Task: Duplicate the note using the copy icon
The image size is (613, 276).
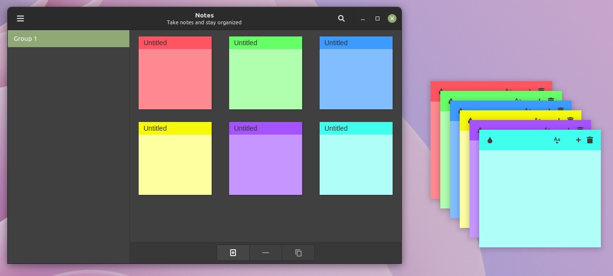Action: pyautogui.click(x=298, y=253)
